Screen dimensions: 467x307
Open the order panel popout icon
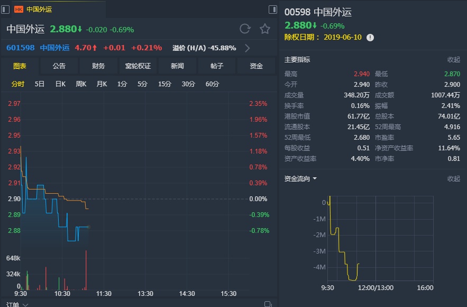(268, 304)
